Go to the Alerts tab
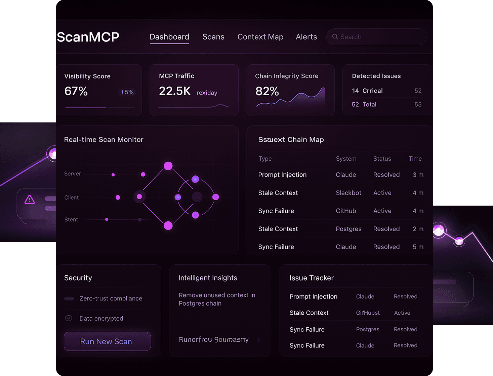Viewport: 493px width, 376px height. tap(306, 37)
